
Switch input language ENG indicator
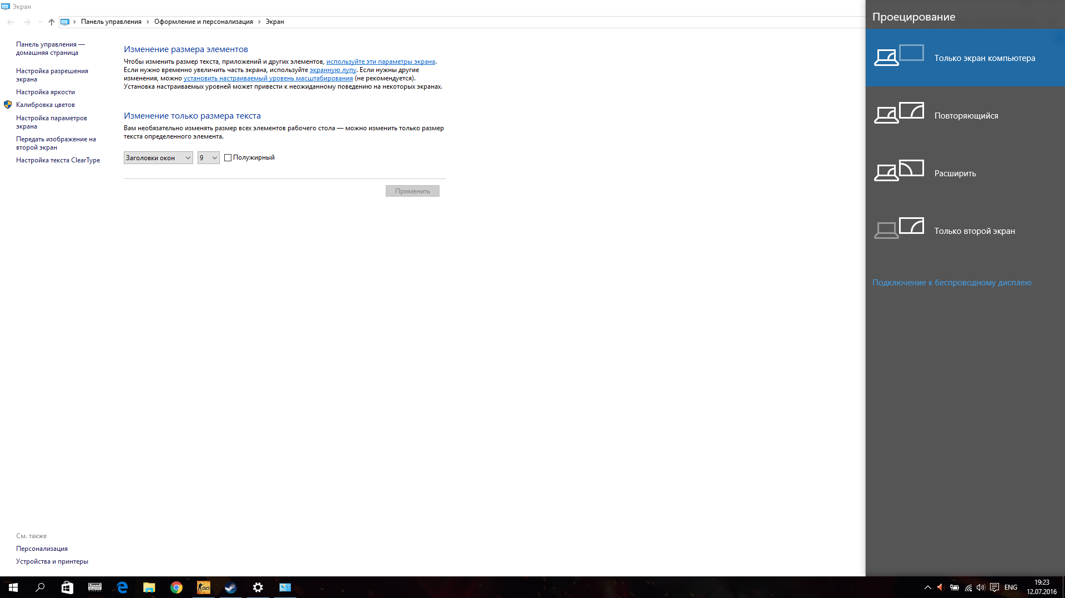click(x=1011, y=587)
